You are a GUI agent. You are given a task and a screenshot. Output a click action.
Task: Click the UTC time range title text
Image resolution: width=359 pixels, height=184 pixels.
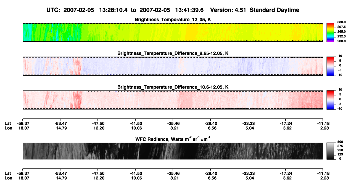(x=173, y=10)
